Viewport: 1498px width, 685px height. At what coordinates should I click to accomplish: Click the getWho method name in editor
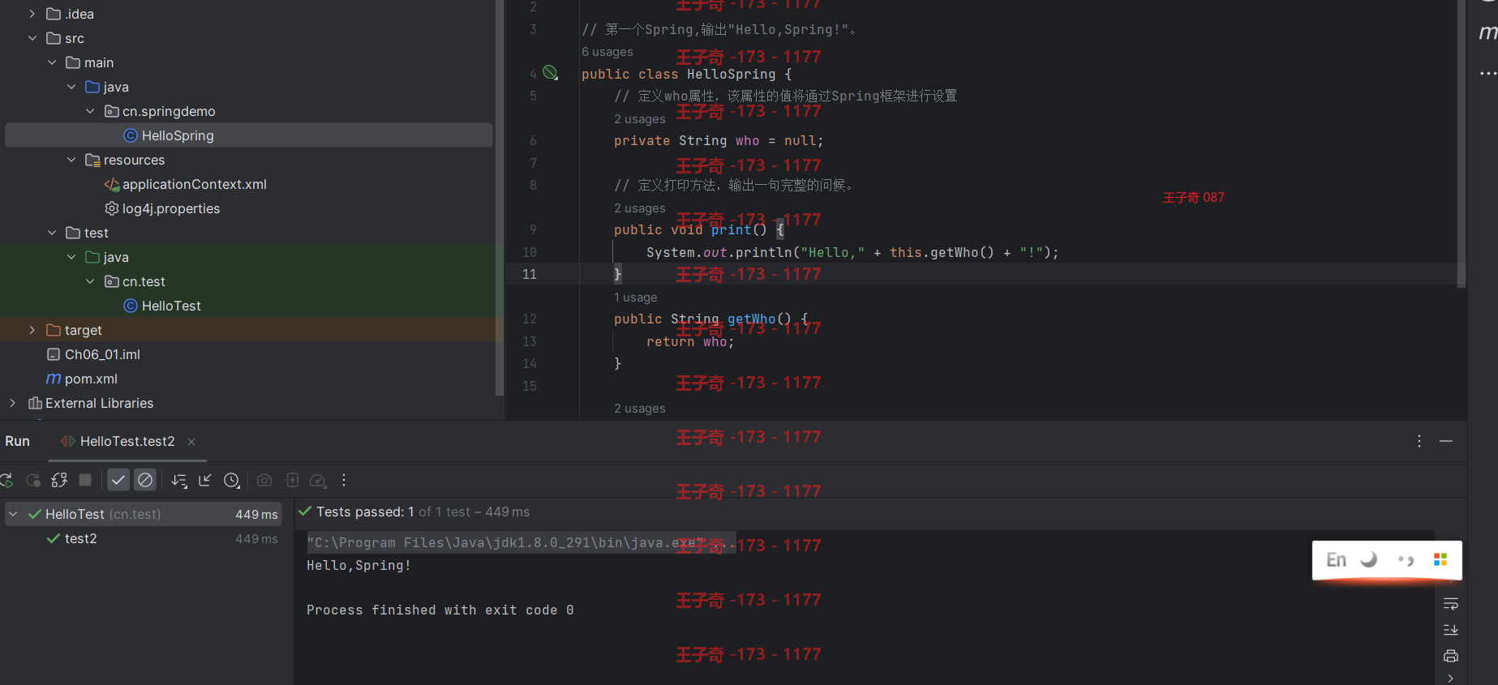tap(751, 319)
